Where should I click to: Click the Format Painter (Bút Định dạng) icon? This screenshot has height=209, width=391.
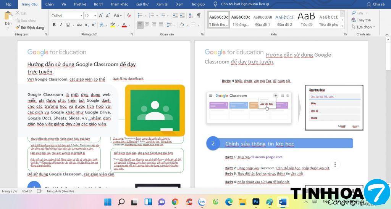click(30, 27)
